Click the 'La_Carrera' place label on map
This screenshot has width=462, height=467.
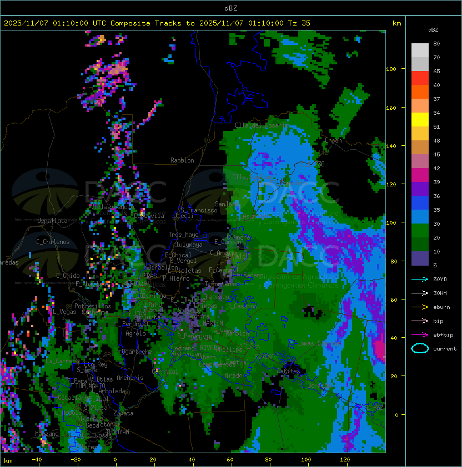(x=63, y=362)
